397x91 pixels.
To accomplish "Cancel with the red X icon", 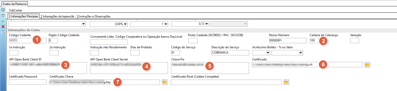I will pyautogui.click(x=3, y=27).
